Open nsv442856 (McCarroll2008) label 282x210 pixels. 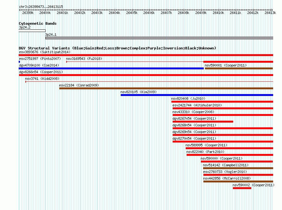pyautogui.click(x=227, y=178)
